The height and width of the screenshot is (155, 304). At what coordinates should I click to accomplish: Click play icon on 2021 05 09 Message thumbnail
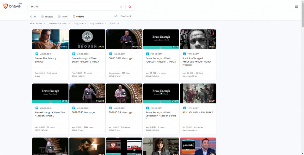(124, 93)
